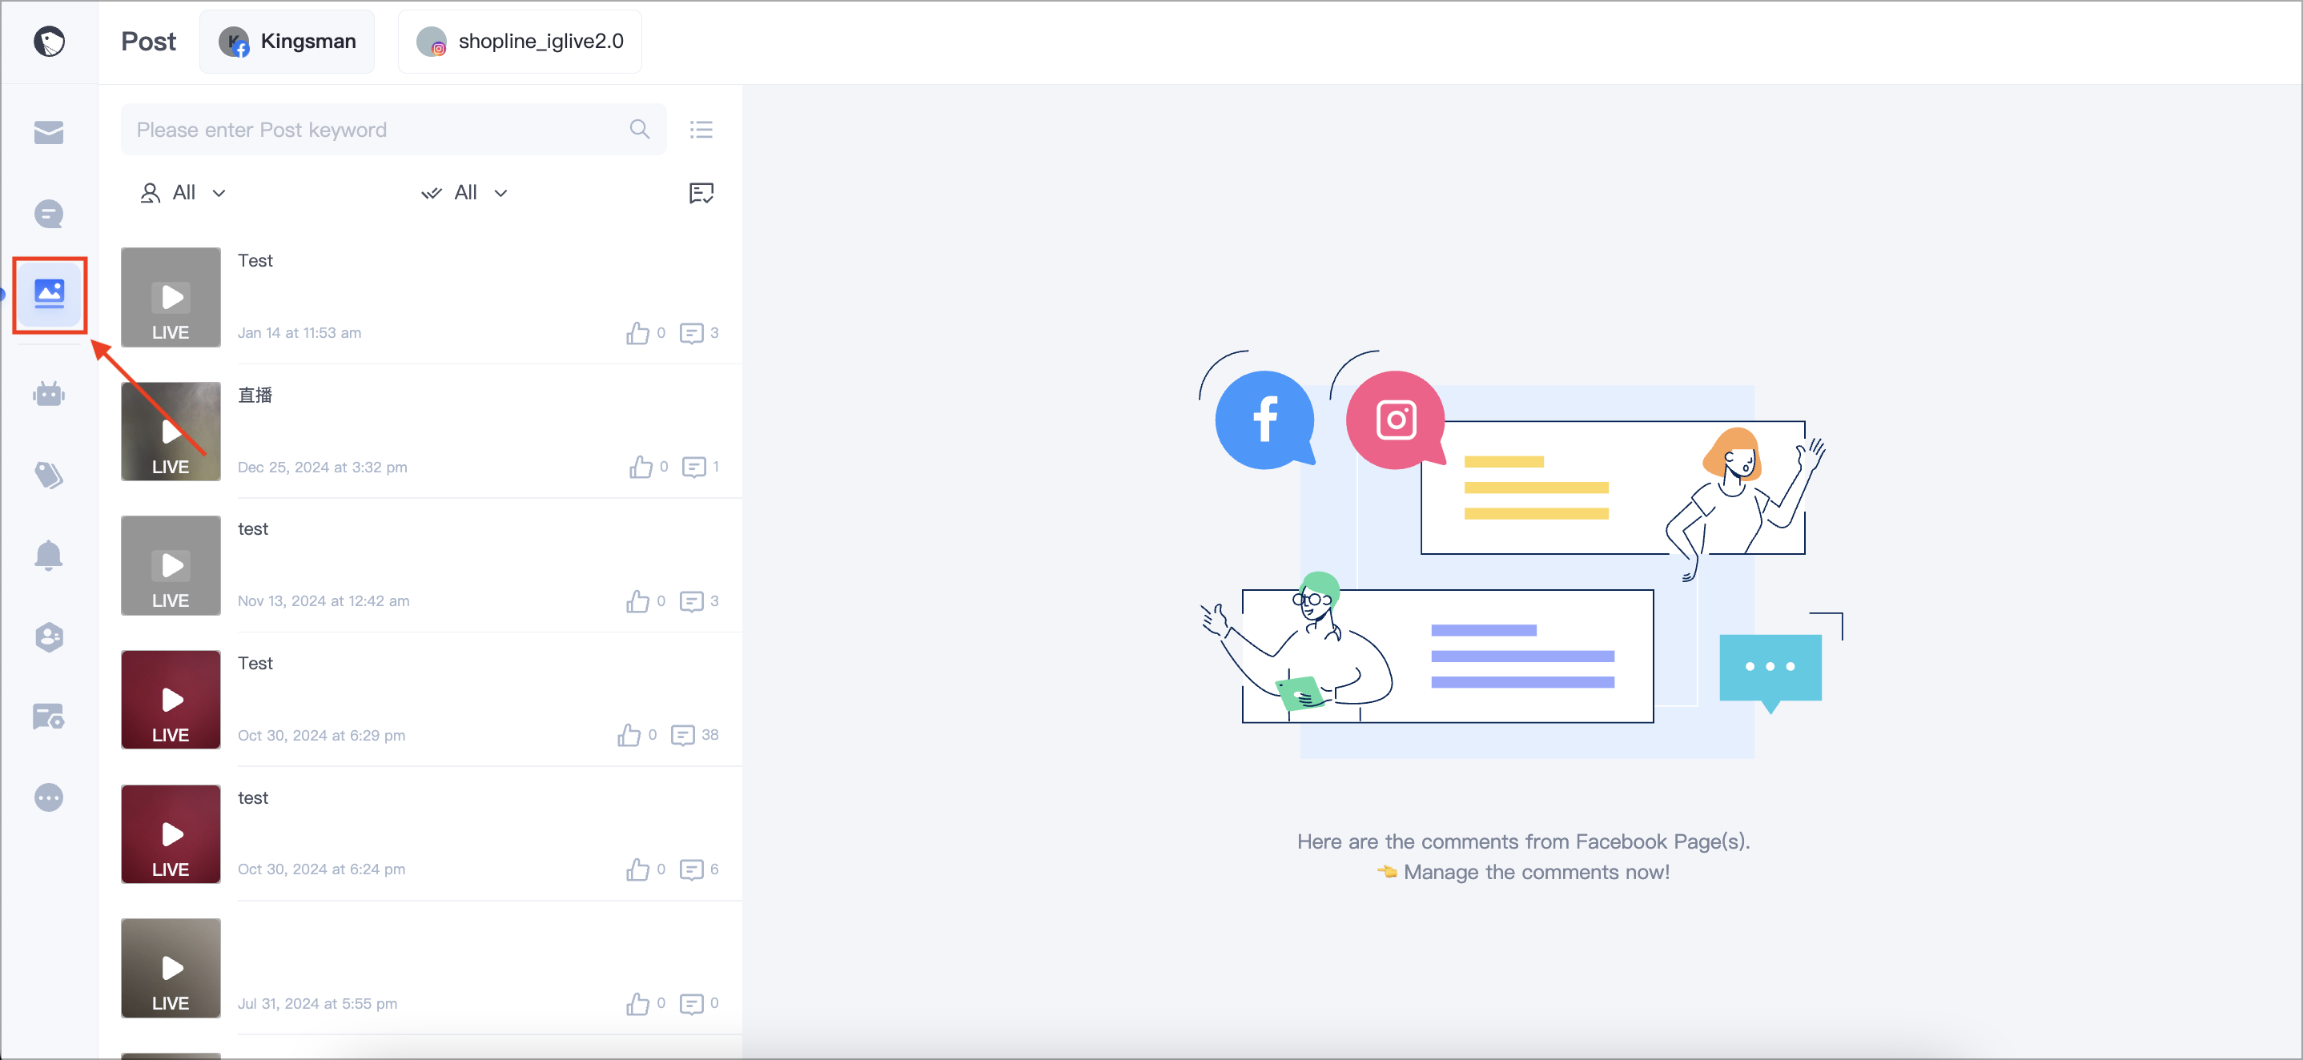Open the broadcast settings sidebar icon
This screenshot has height=1060, width=2303.
coord(48,717)
